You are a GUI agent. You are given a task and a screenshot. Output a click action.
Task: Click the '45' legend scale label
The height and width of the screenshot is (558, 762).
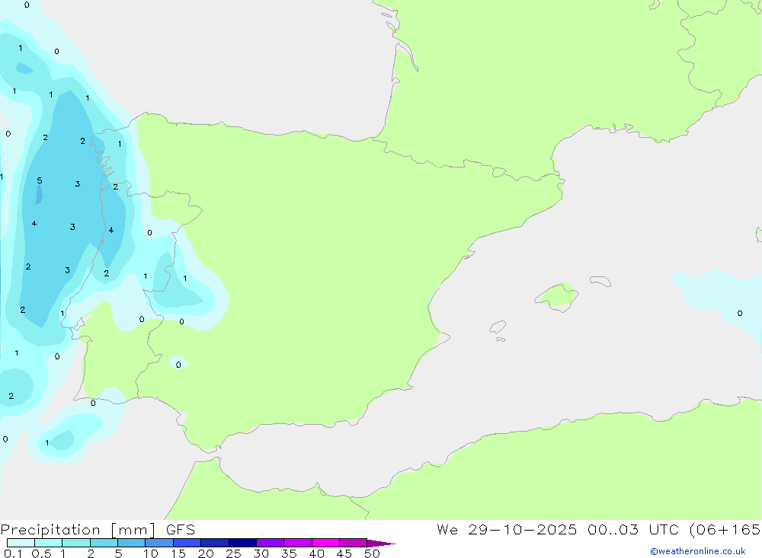coord(344,553)
